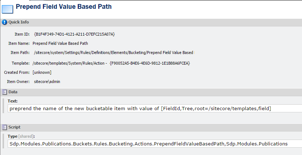Click the Script section icon
Viewport: 302px width, 155px height.
pyautogui.click(x=4, y=127)
